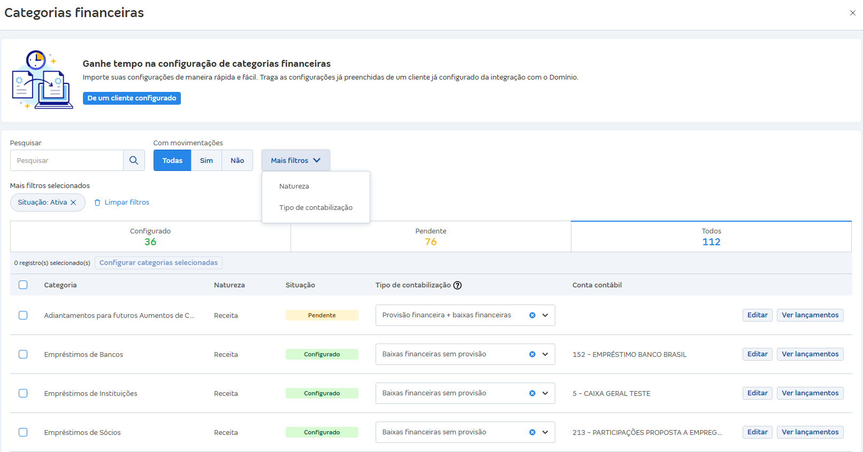Viewport: 863px width, 452px height.
Task: Clear contabilização type for Adiantamentos row
Action: click(532, 315)
